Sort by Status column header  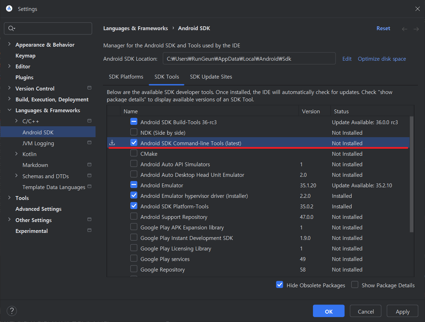372,111
